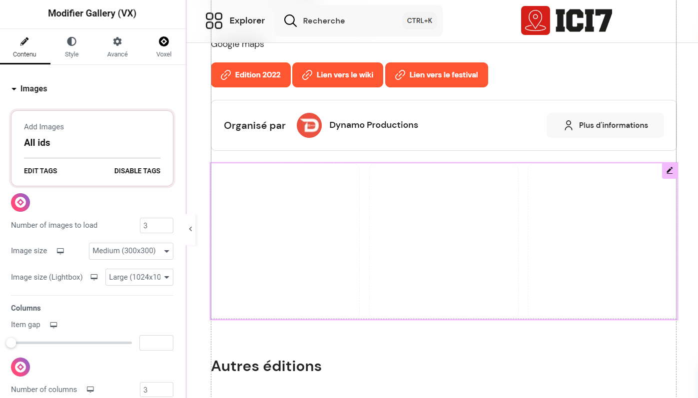Click inside the Number of images to load field

(x=156, y=225)
